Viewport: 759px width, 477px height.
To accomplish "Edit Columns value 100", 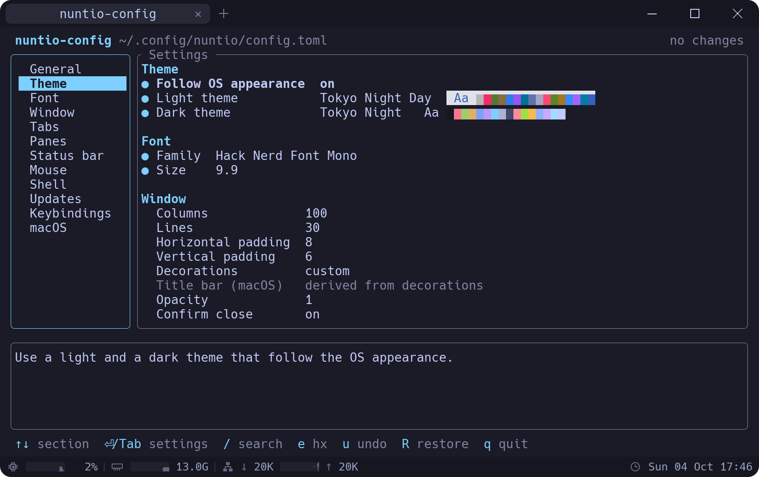I will [x=316, y=213].
